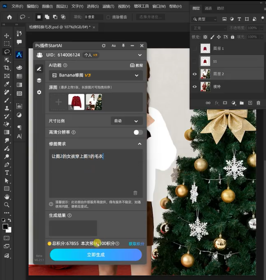
Task: Delete layer with Layers panel trash icon
Action: pyautogui.click(x=258, y=103)
